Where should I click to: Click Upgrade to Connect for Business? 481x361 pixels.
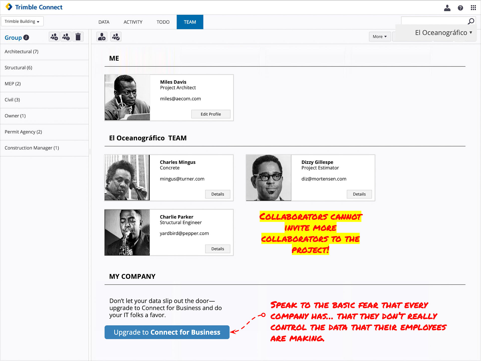pyautogui.click(x=167, y=332)
